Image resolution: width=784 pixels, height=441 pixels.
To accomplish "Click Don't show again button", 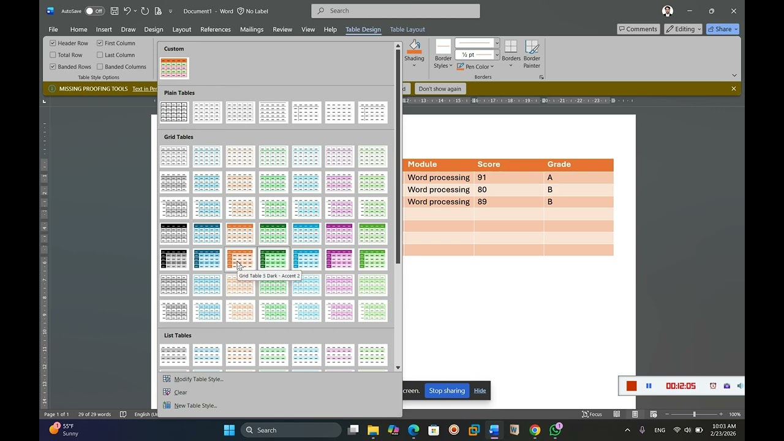I will (x=440, y=89).
